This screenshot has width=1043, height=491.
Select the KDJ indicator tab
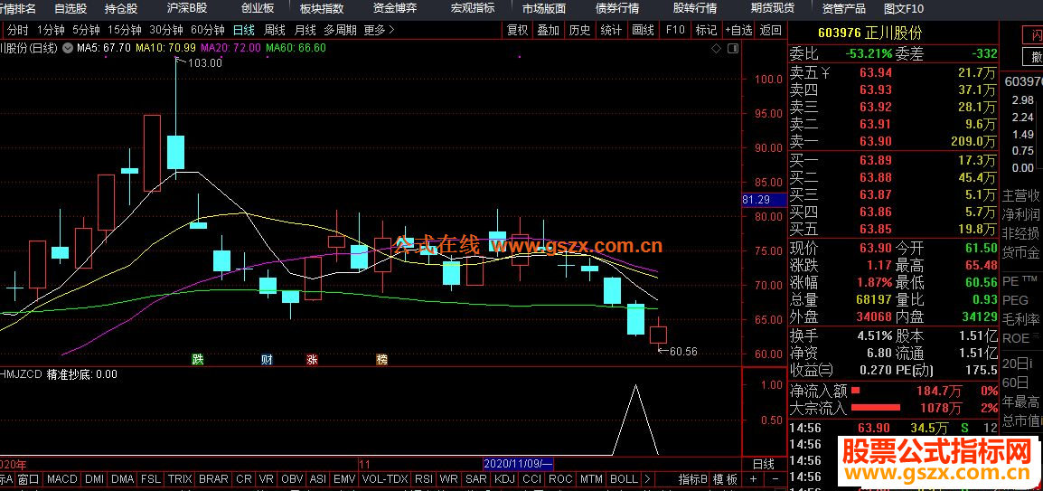[x=505, y=479]
